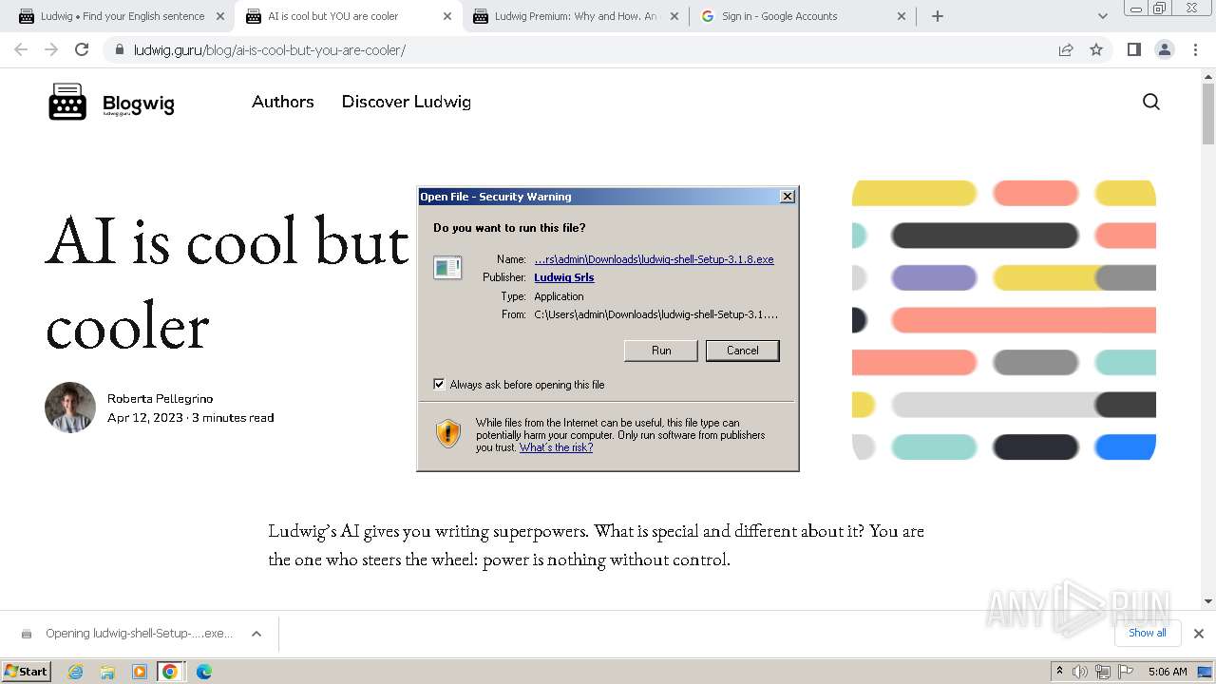
Task: Click the 'Apr 12, 2023 · 3 minutes read' text
Action: tap(190, 418)
